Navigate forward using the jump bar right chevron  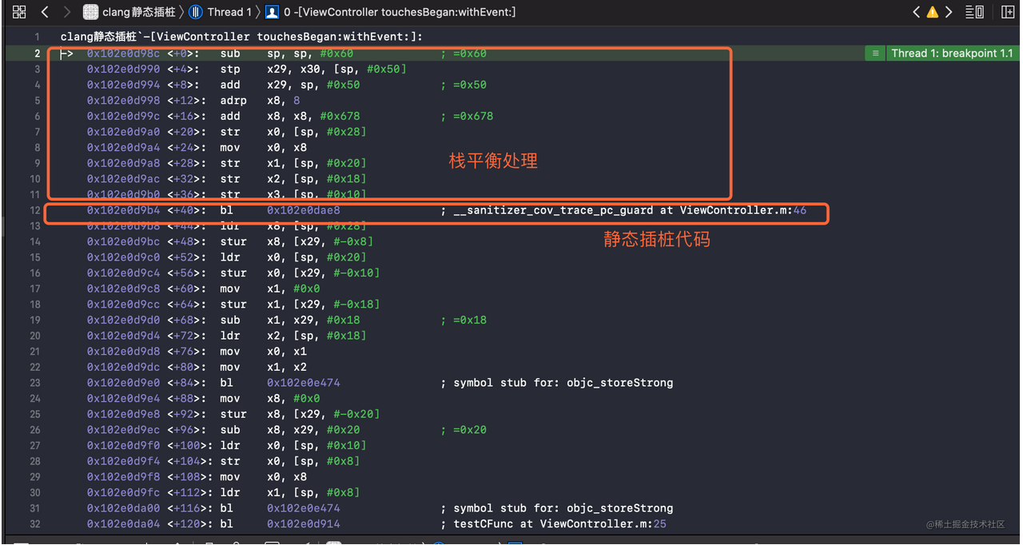click(x=67, y=12)
